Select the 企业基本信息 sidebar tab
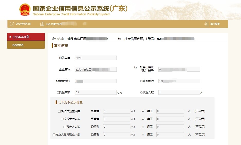The width and height of the screenshot is (241, 145). click(x=26, y=37)
